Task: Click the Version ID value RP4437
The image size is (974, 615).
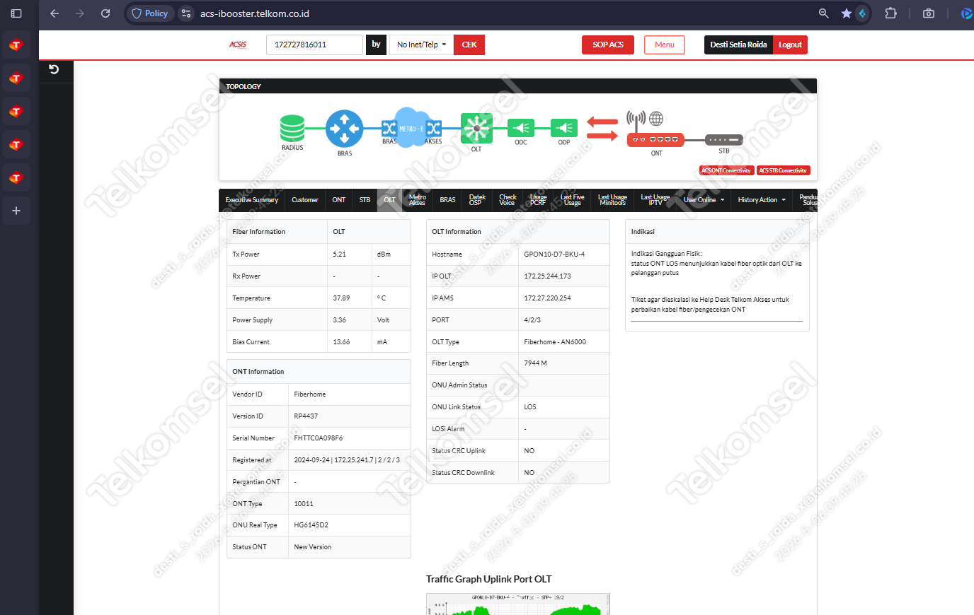Action: (x=306, y=416)
